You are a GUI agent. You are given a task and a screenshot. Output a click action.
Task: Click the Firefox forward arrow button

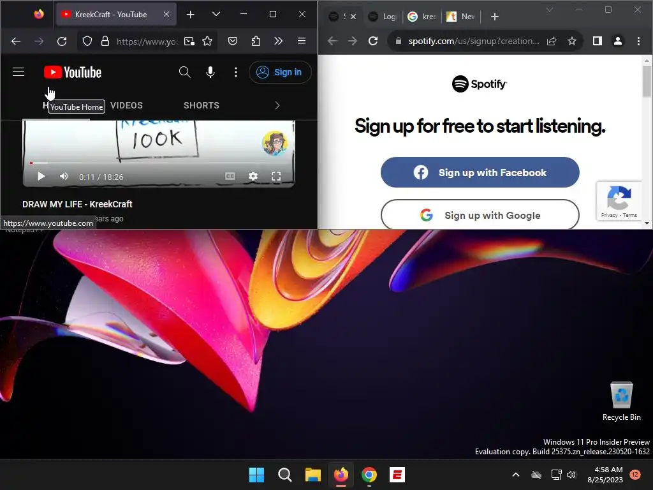pos(39,41)
